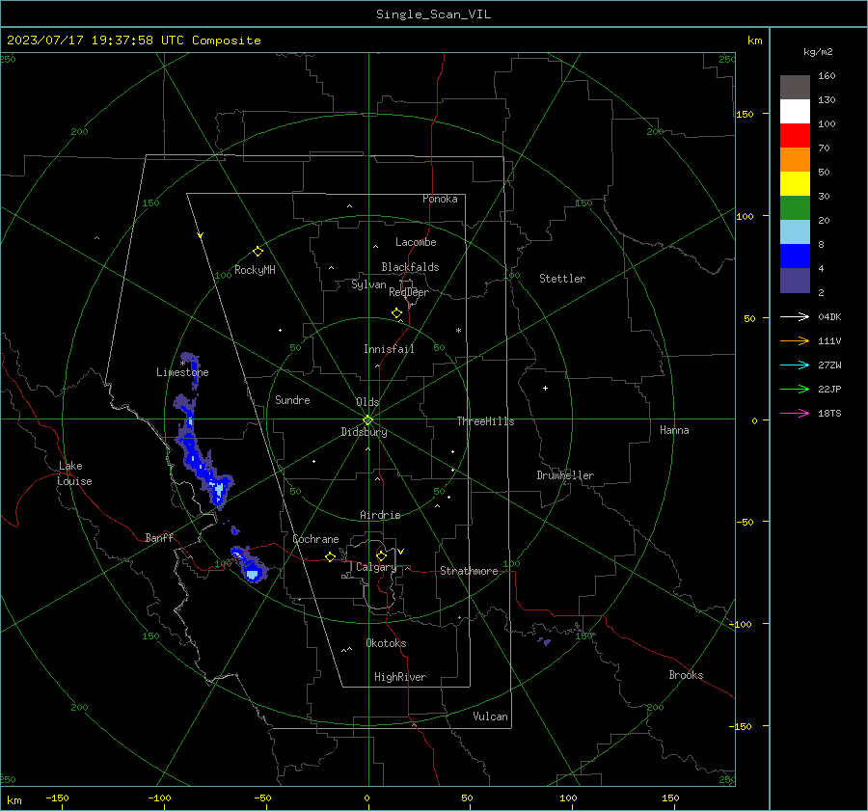This screenshot has height=811, width=868.
Task: Click the Single_Scan_VIL title text
Action: [x=433, y=14]
